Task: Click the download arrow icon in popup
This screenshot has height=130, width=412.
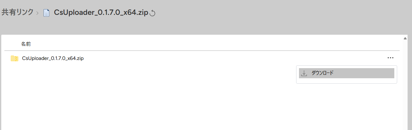Action: pos(304,73)
